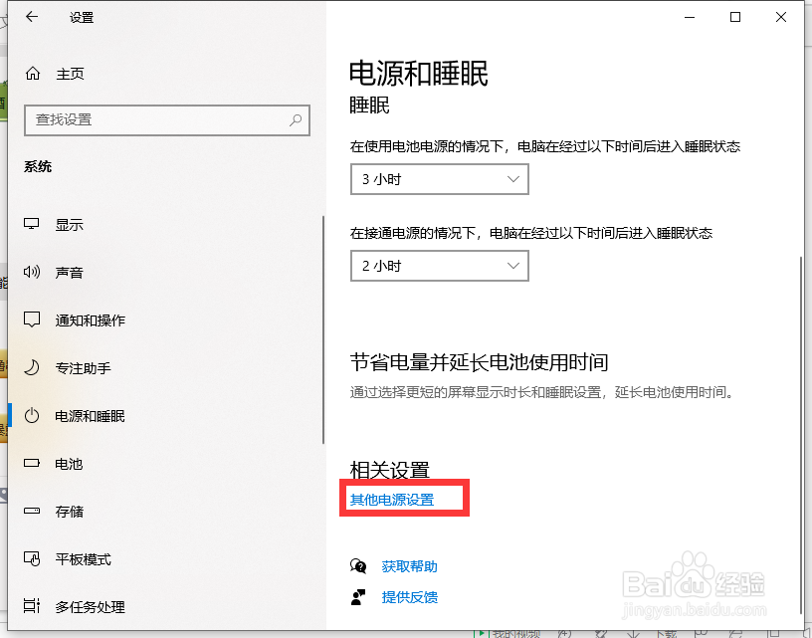
Task: Click the 获取帮助 question mark icon
Action: point(359,565)
